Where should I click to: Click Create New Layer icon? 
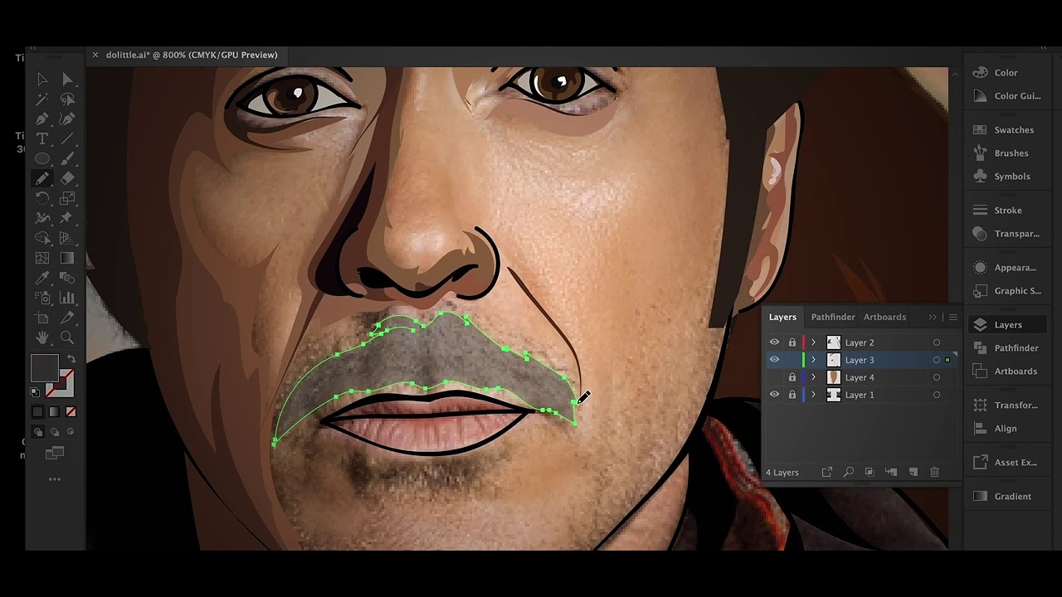[913, 472]
